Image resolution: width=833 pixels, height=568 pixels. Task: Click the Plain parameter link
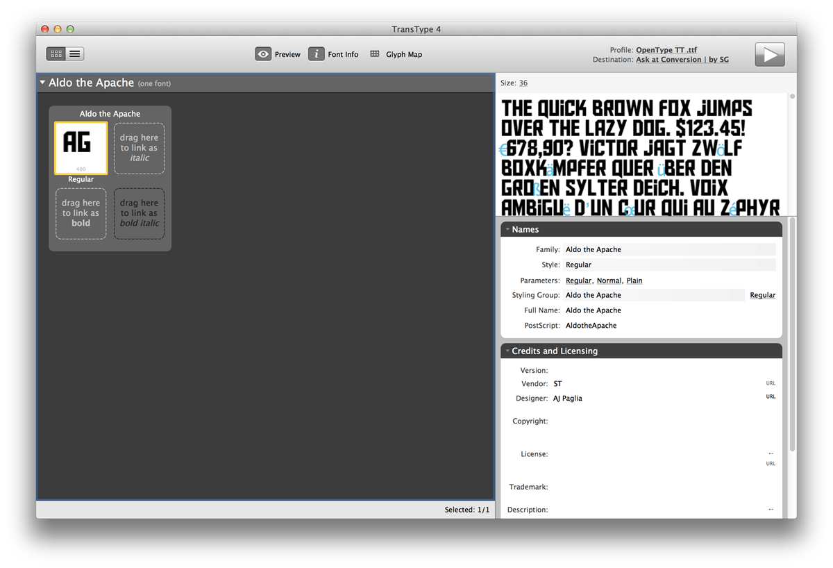pos(634,281)
